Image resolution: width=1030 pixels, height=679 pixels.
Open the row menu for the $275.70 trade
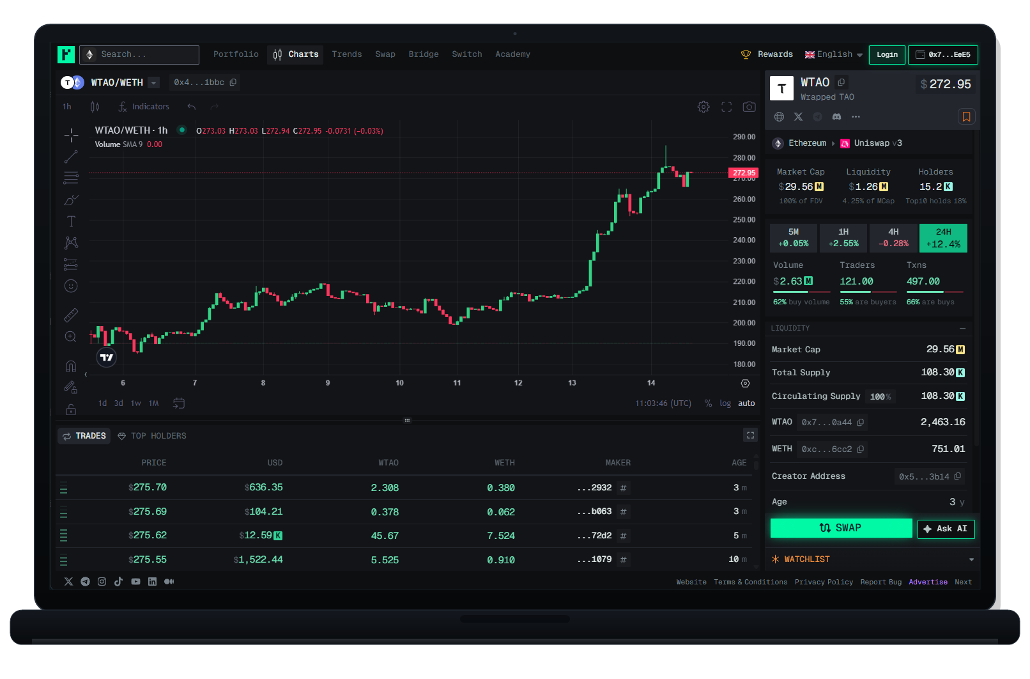pyautogui.click(x=63, y=489)
